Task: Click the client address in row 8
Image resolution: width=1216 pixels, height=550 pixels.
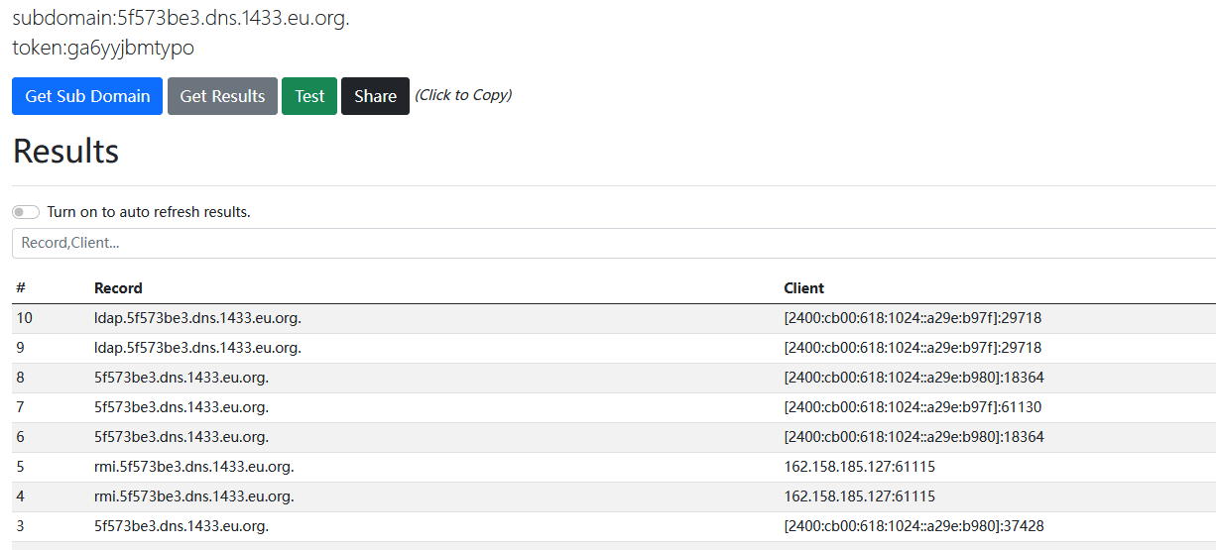Action: 913,378
